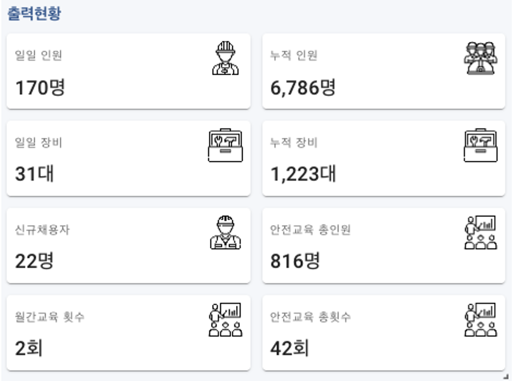
Task: Click the 816명 safety education value
Action: coord(295,261)
